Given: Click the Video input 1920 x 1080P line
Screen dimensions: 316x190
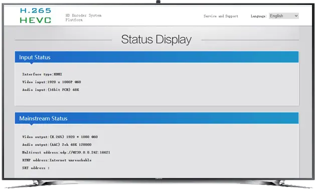Looking at the screenshot, I should click(52, 82).
